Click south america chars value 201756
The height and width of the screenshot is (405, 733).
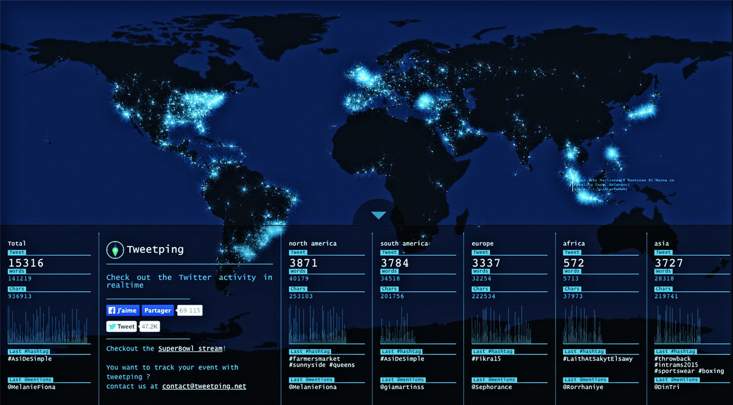pyautogui.click(x=393, y=296)
